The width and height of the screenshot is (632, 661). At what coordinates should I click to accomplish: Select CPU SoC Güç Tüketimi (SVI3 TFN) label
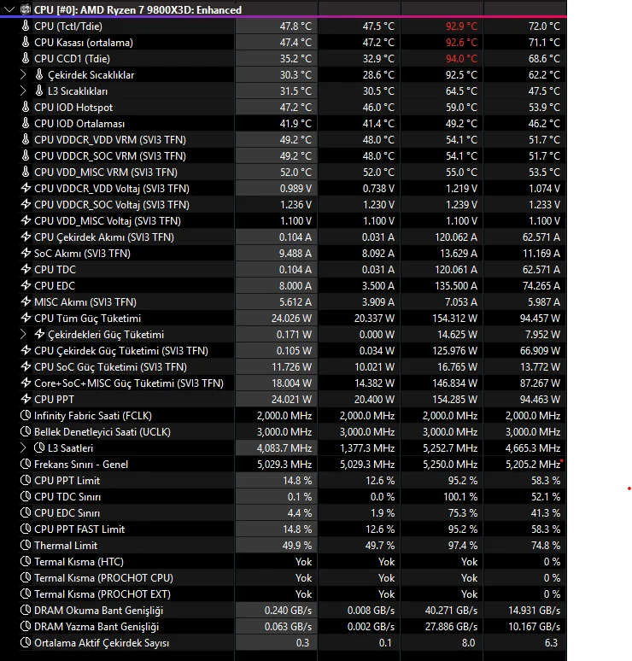point(110,367)
